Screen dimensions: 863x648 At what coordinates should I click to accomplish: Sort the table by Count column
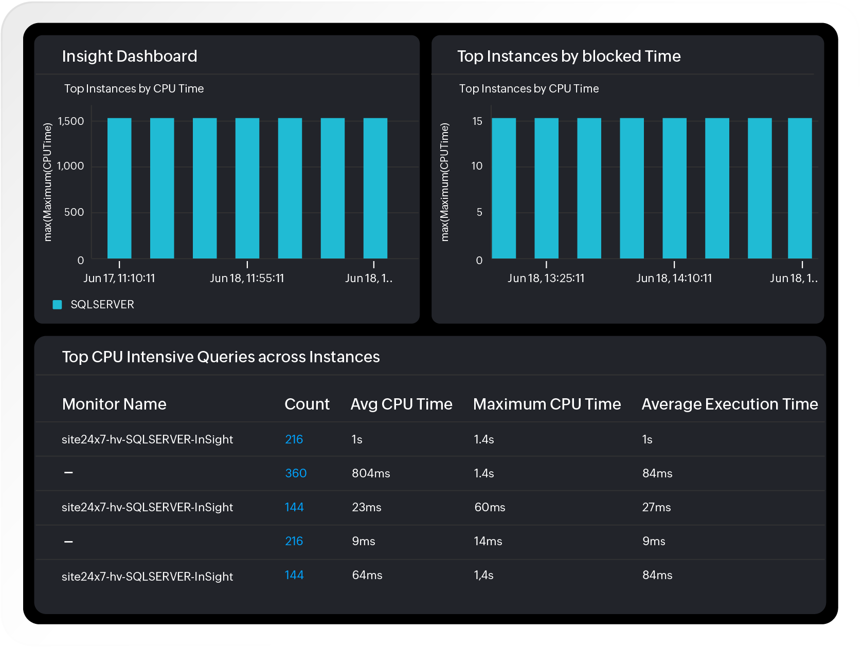tap(307, 404)
